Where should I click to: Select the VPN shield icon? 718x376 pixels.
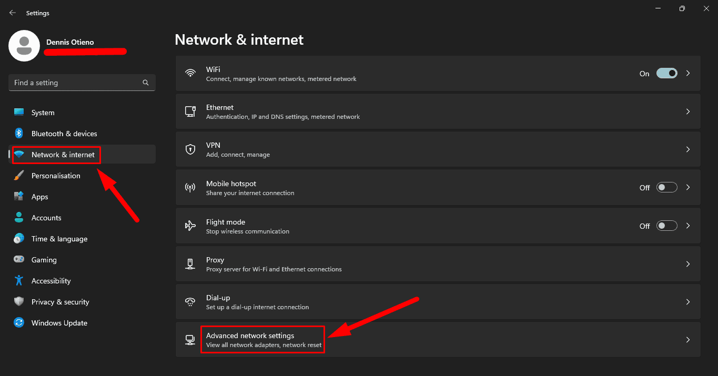point(190,149)
